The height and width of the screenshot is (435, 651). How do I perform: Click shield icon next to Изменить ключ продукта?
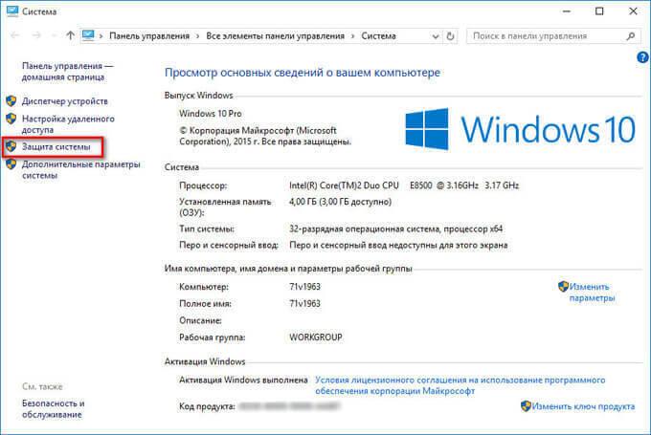tap(526, 406)
